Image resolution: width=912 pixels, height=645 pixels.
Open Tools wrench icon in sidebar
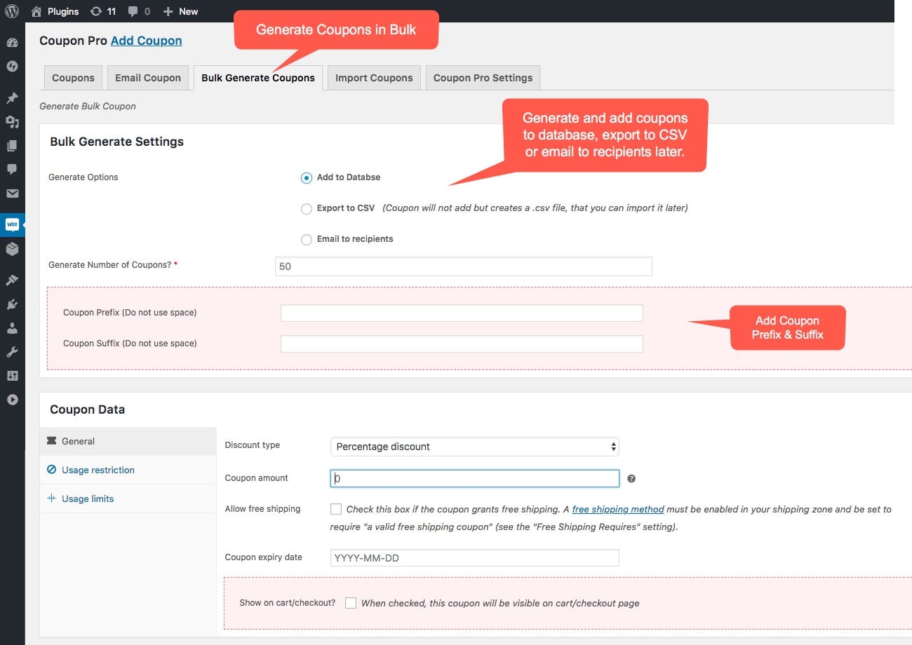point(12,352)
